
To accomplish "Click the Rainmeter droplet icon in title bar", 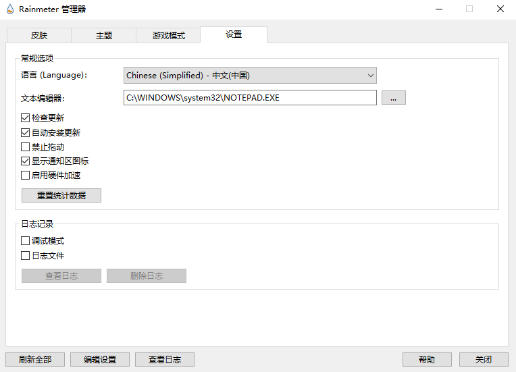I will 10,9.
